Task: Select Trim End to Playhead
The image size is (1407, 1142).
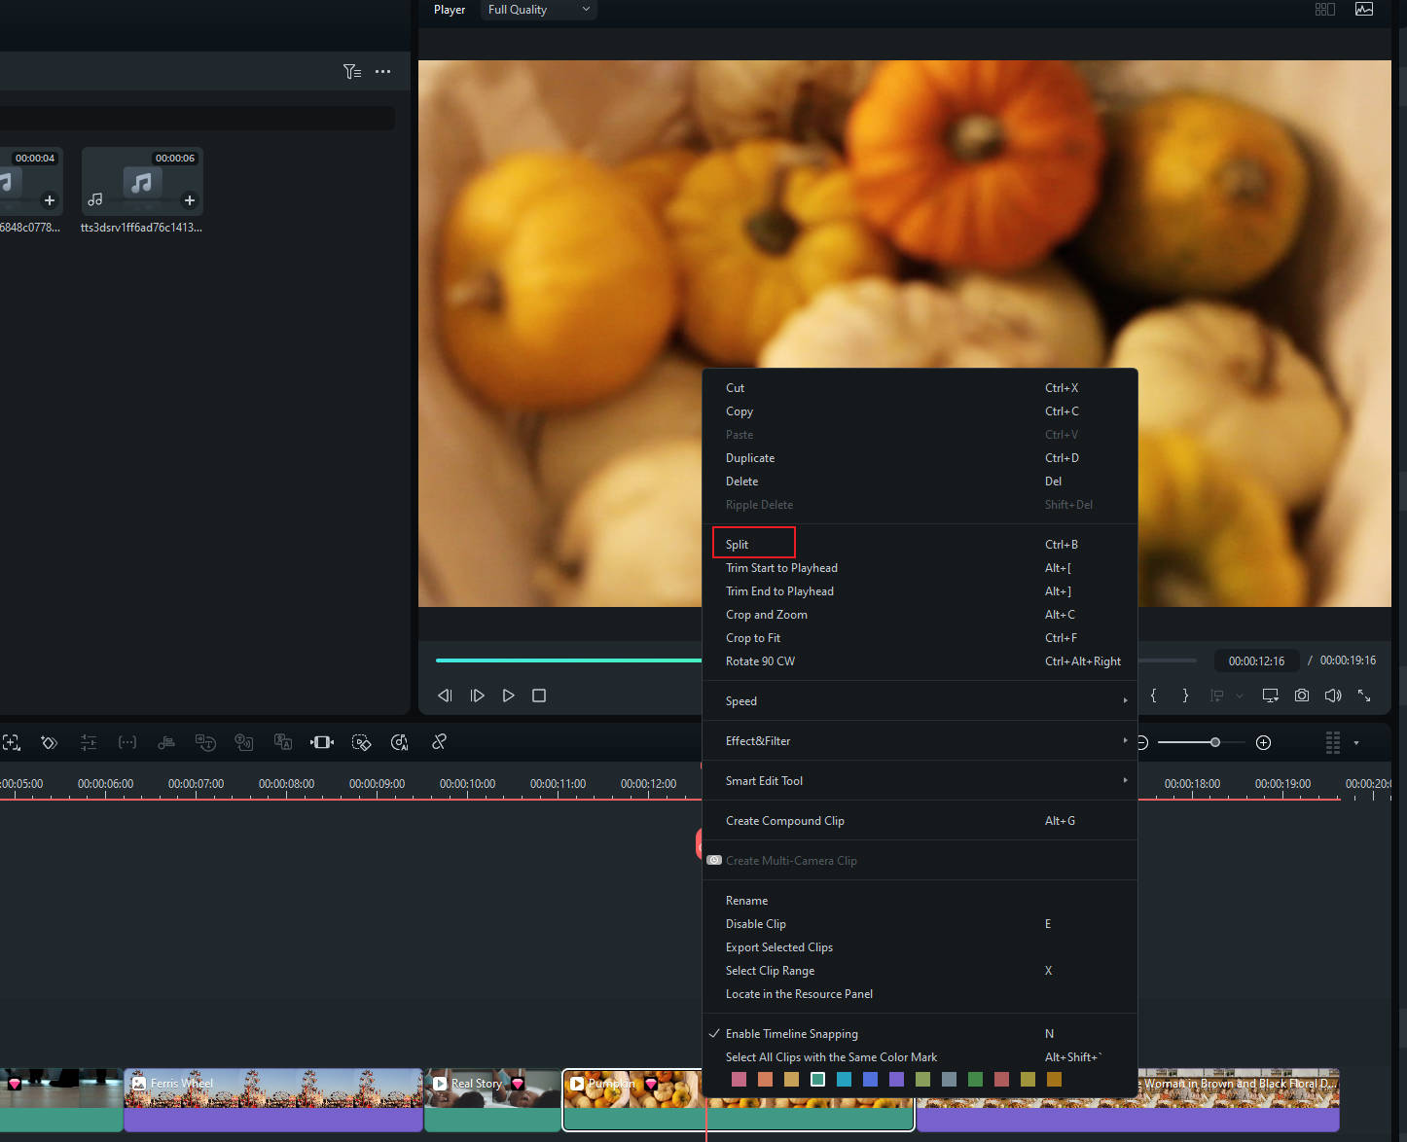Action: [920, 591]
